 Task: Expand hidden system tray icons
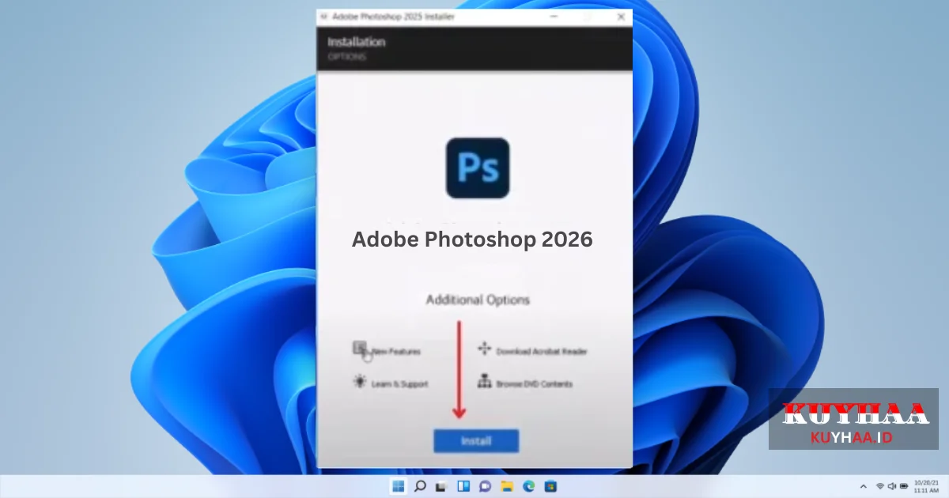click(864, 487)
